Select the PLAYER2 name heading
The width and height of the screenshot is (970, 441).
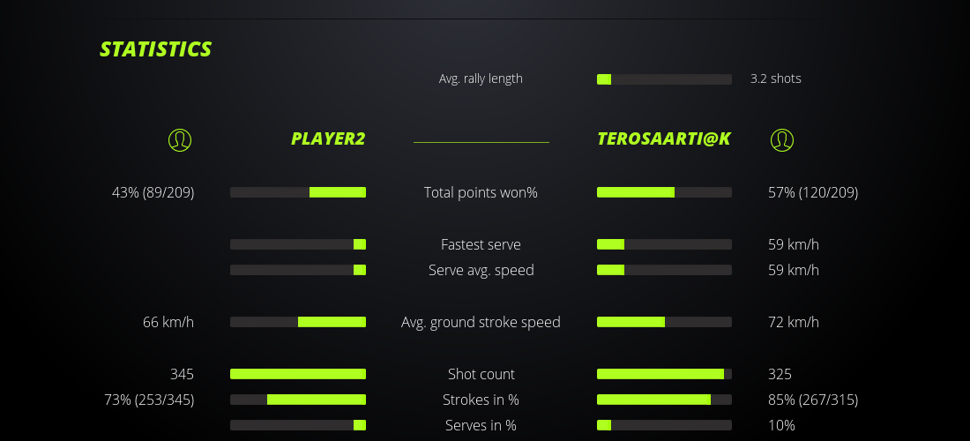point(328,139)
